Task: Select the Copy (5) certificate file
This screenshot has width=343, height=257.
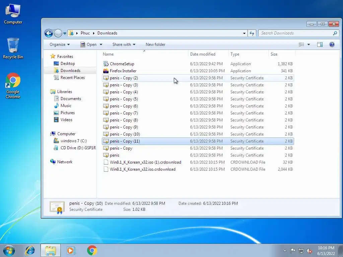Action: pyautogui.click(x=198, y=99)
